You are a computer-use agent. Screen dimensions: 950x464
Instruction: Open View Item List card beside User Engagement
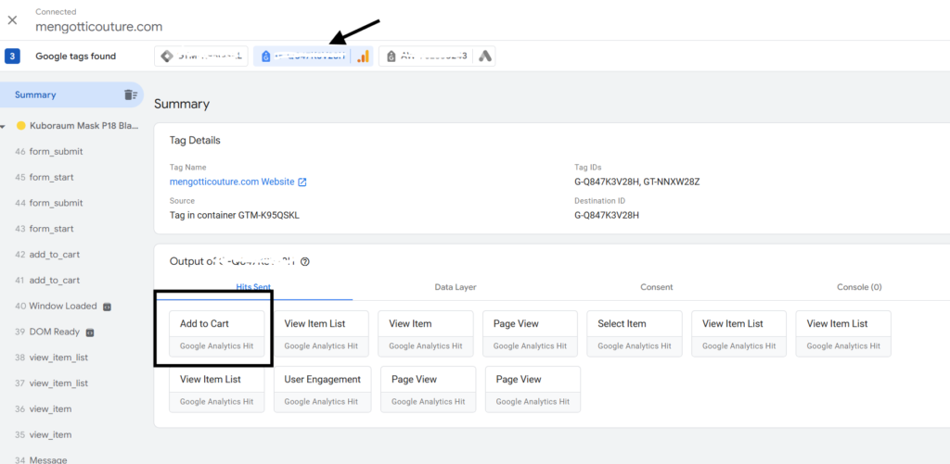217,389
